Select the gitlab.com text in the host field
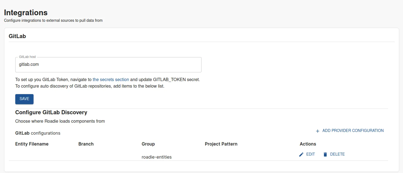Viewport: 403px width, 173px height. 29,64
